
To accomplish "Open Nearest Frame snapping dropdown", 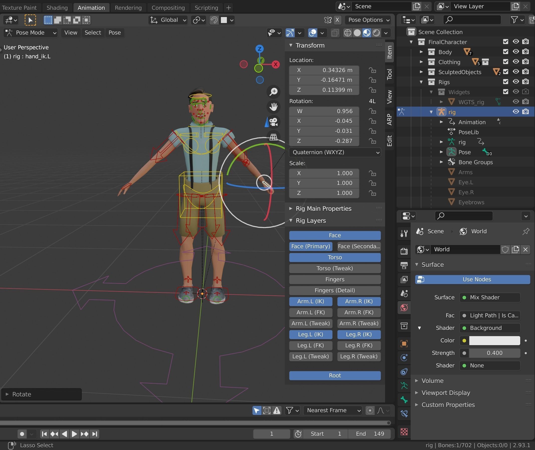I will coord(333,410).
